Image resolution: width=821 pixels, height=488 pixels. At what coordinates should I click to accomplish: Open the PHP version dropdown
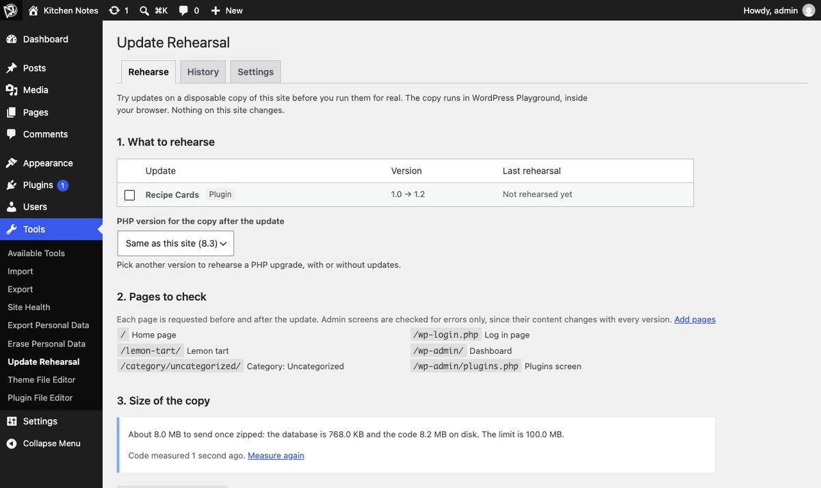click(x=176, y=244)
